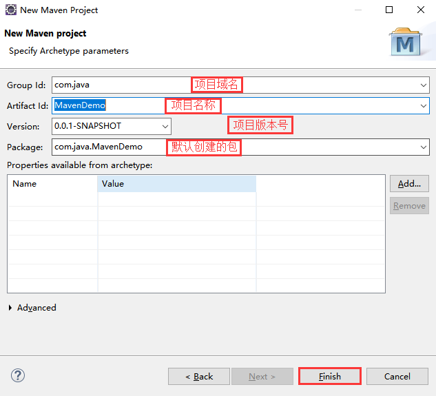Minimize the New Maven Project window
The height and width of the screenshot is (396, 436).
[x=358, y=10]
